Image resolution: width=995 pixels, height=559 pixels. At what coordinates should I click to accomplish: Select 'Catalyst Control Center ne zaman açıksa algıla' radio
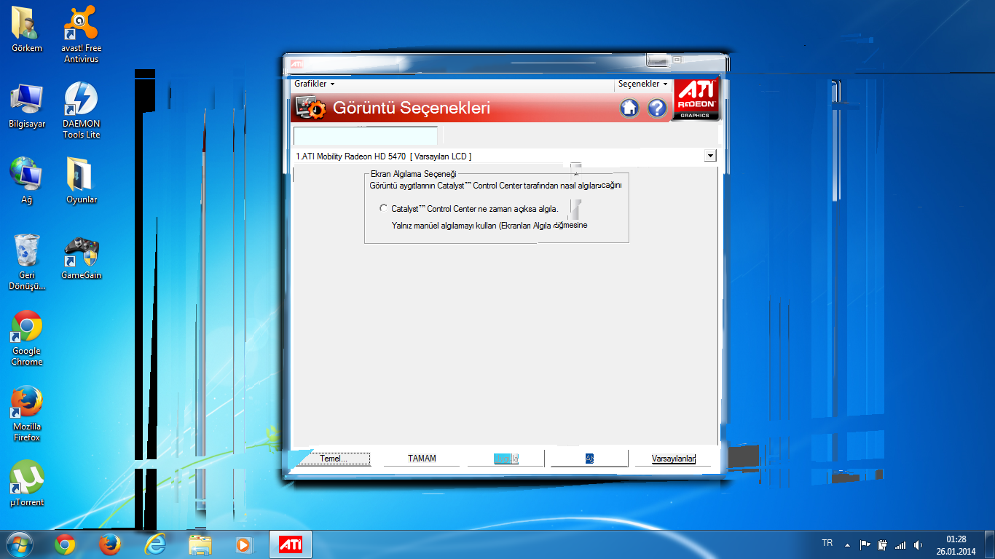384,209
